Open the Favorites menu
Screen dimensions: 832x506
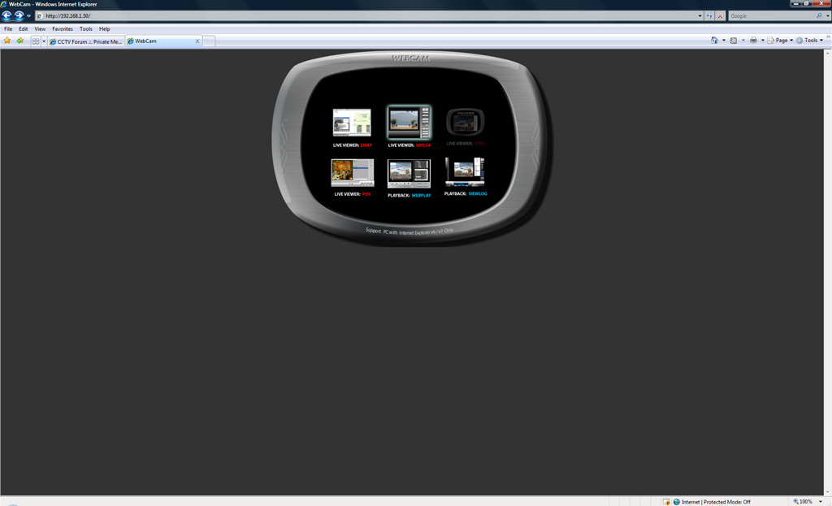tap(63, 28)
